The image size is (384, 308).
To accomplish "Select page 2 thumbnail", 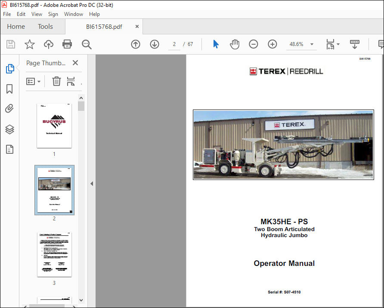I will 54,190.
